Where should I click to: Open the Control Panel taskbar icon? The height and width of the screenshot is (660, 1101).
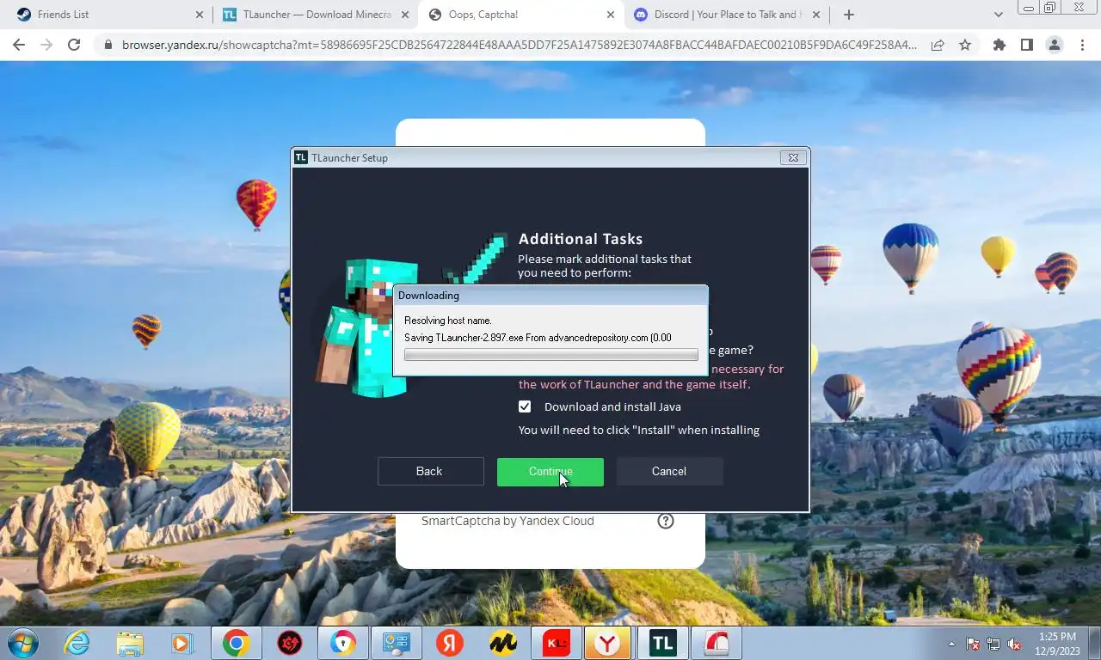point(397,643)
